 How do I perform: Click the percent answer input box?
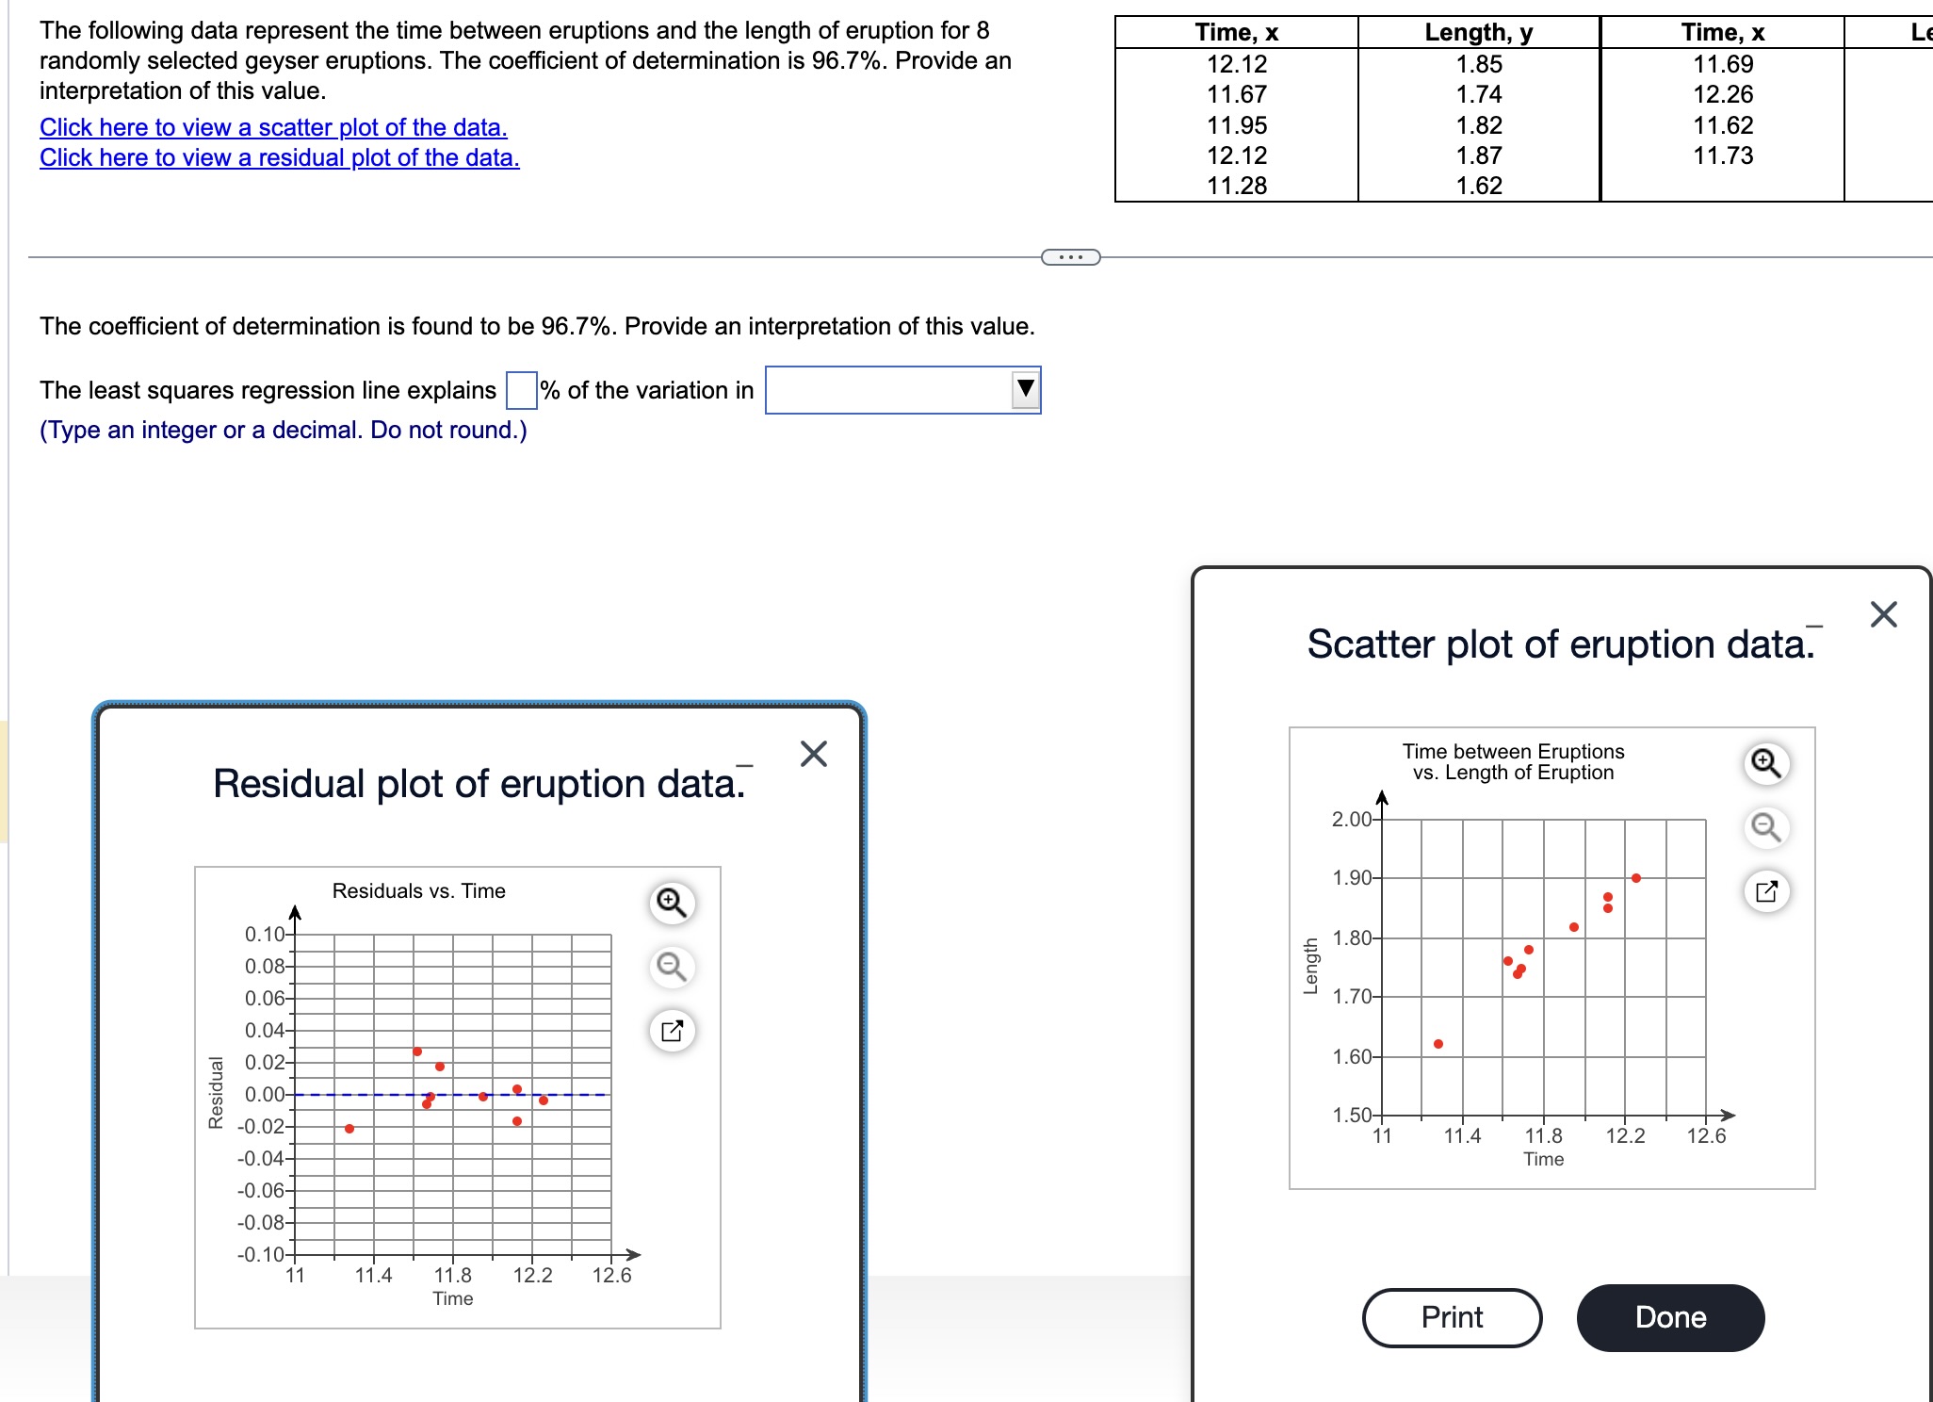point(522,390)
